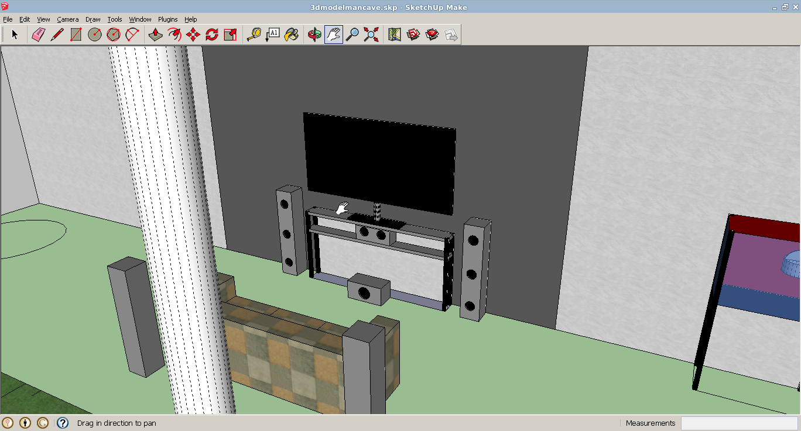This screenshot has height=431, width=801.
Task: Click the active Pan hand tool
Action: (333, 35)
